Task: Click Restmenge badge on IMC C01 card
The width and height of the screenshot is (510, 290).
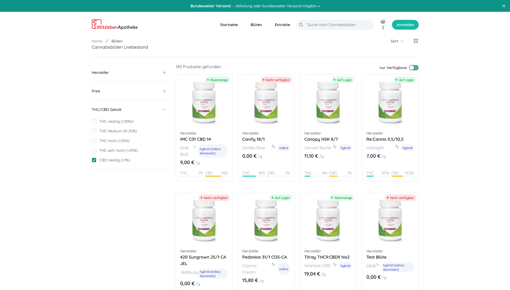Action: (x=217, y=80)
